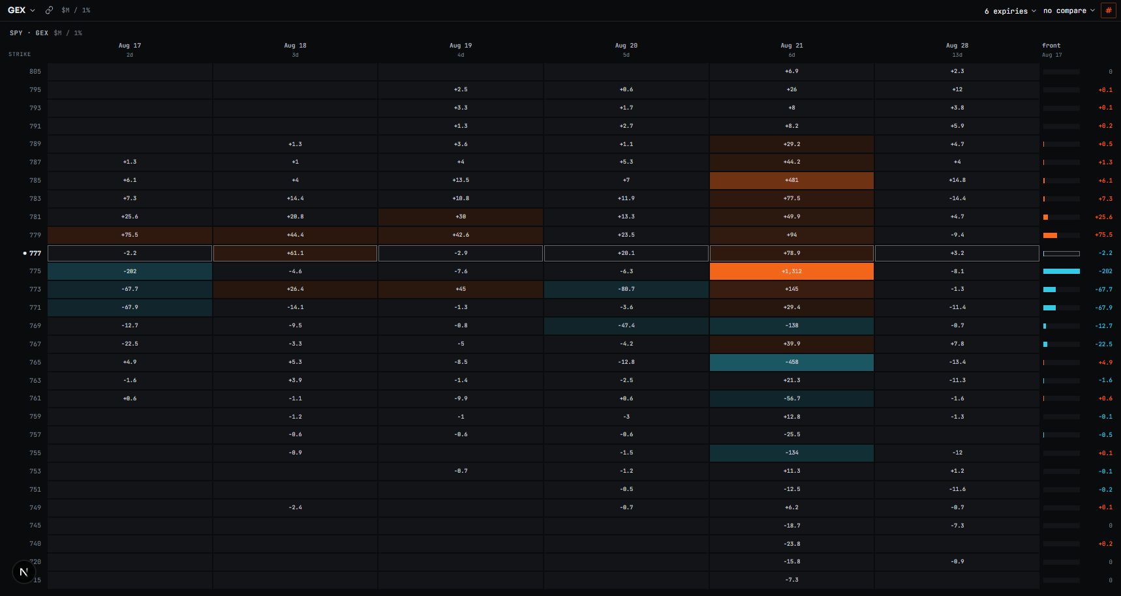Click the bright orange +1,312 cell
1121x596 pixels.
coord(791,271)
